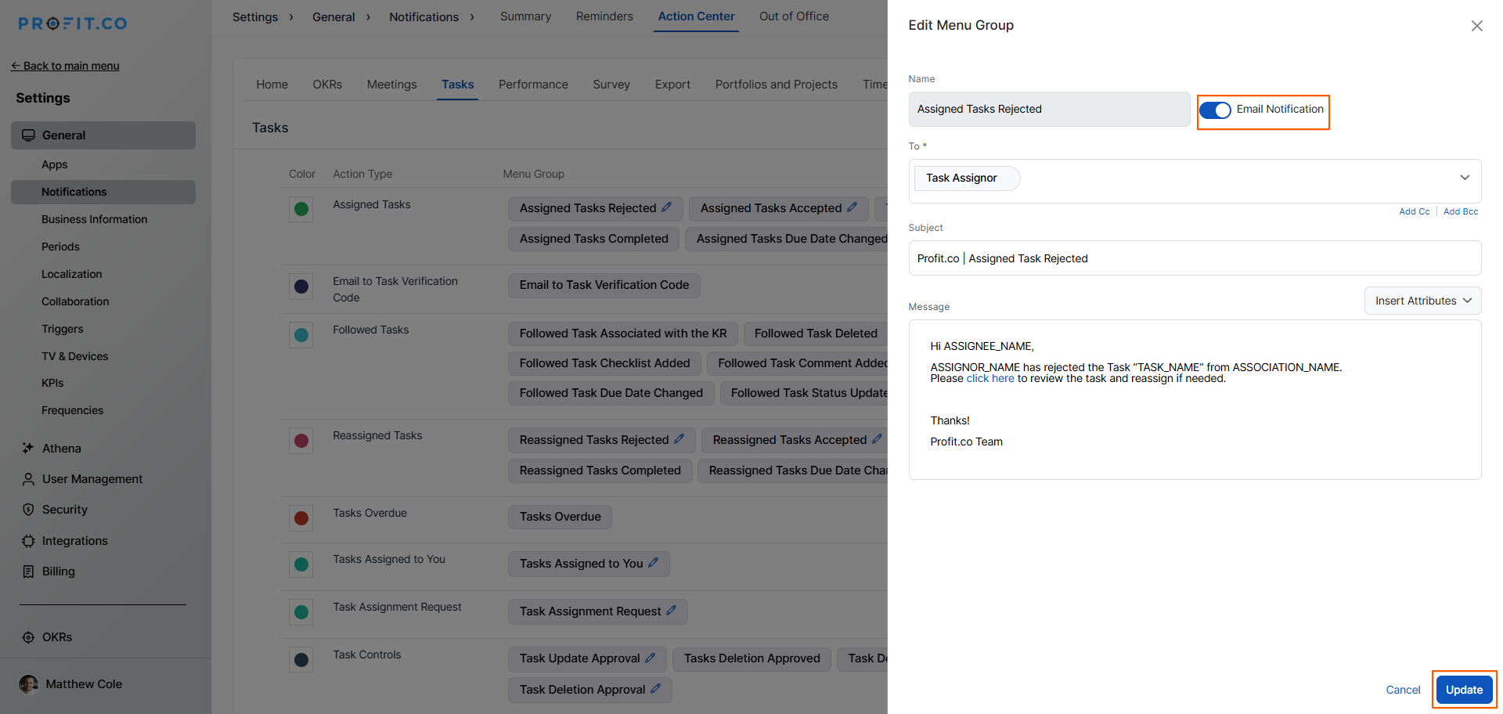This screenshot has height=714, width=1503.
Task: Click edit pencil on Tasks Assigned to You
Action: pos(653,563)
